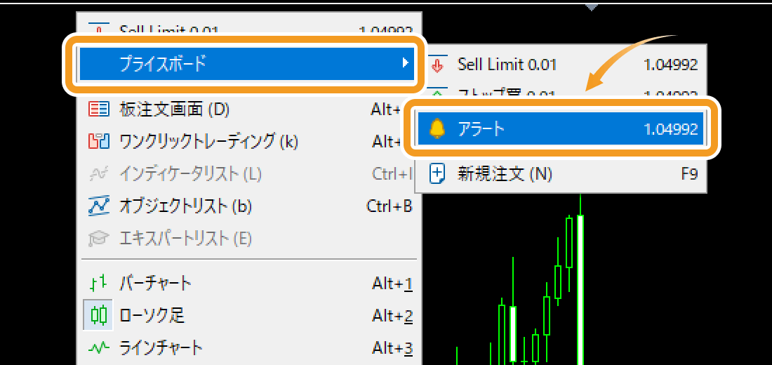Click the バーチャート bar icon
This screenshot has height=365, width=772.
[x=98, y=284]
